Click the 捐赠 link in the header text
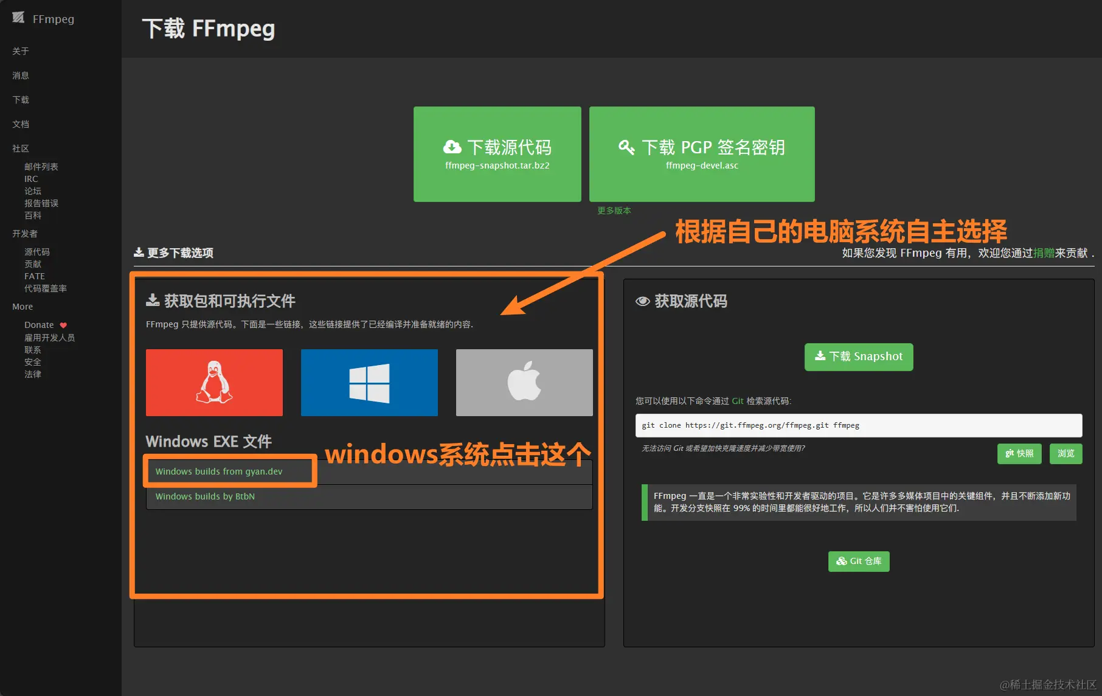 1044,253
